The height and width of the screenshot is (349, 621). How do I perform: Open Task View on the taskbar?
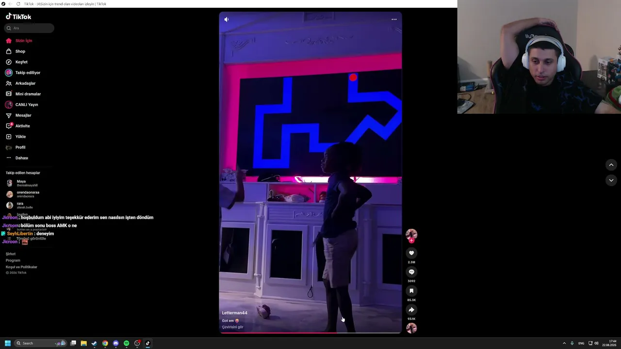[73, 343]
